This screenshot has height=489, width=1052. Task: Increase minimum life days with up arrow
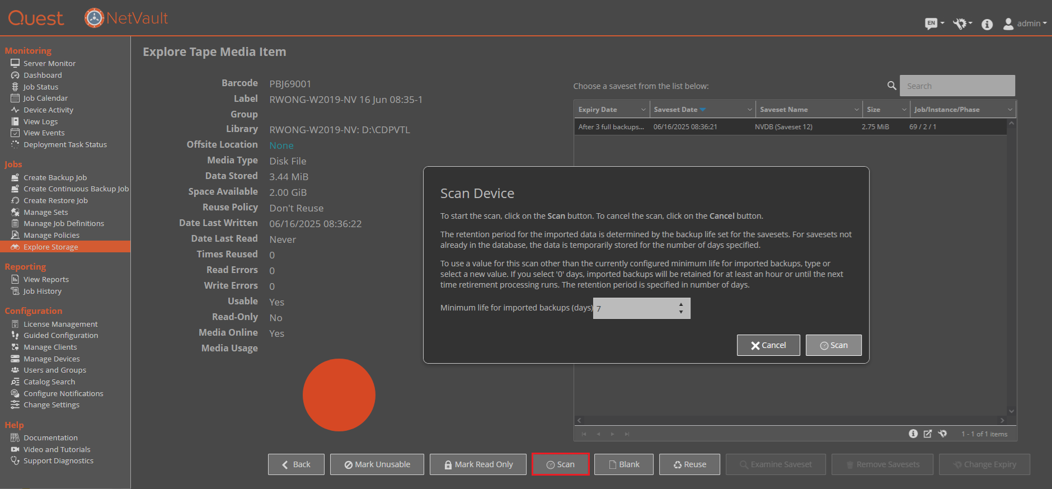(681, 304)
